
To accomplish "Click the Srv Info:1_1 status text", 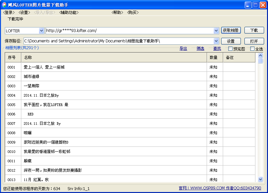I will [78, 188].
